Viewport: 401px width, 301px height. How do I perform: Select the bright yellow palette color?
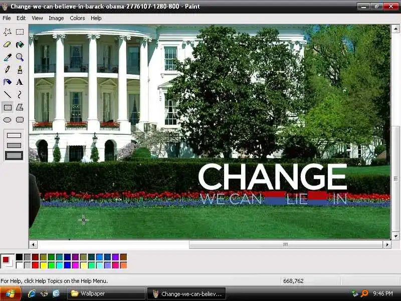click(x=44, y=265)
